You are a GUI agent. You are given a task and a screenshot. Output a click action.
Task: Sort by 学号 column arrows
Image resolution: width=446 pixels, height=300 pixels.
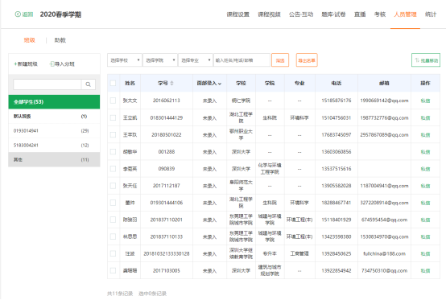pos(171,83)
